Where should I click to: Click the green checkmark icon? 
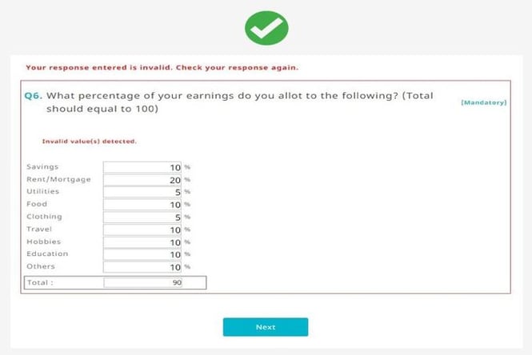tap(266, 28)
